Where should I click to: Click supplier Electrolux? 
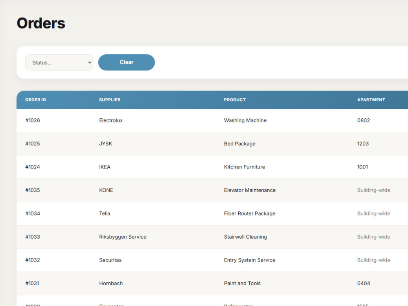click(x=111, y=120)
